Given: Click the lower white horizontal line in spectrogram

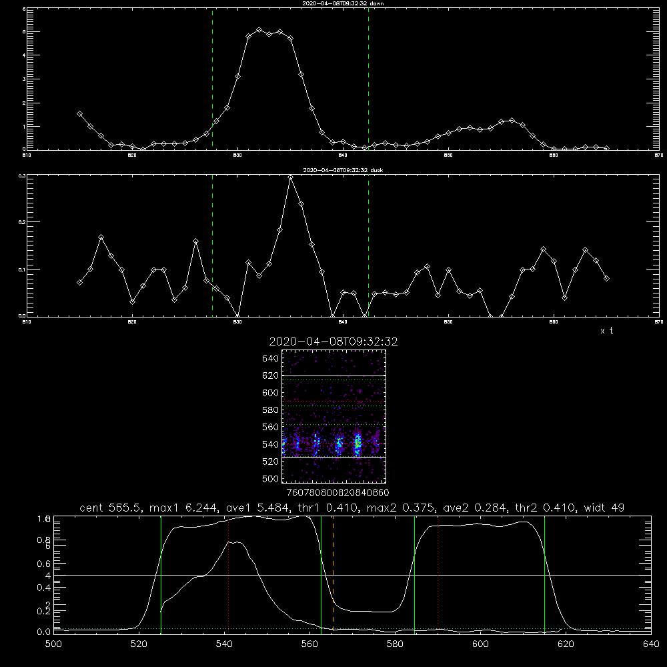Looking at the screenshot, I should point(333,457).
